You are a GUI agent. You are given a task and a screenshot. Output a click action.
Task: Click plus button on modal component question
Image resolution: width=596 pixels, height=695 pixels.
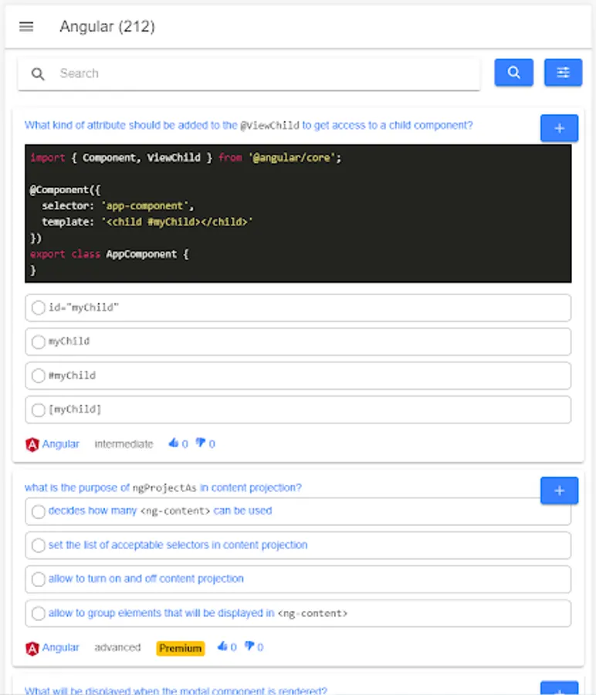click(x=559, y=689)
